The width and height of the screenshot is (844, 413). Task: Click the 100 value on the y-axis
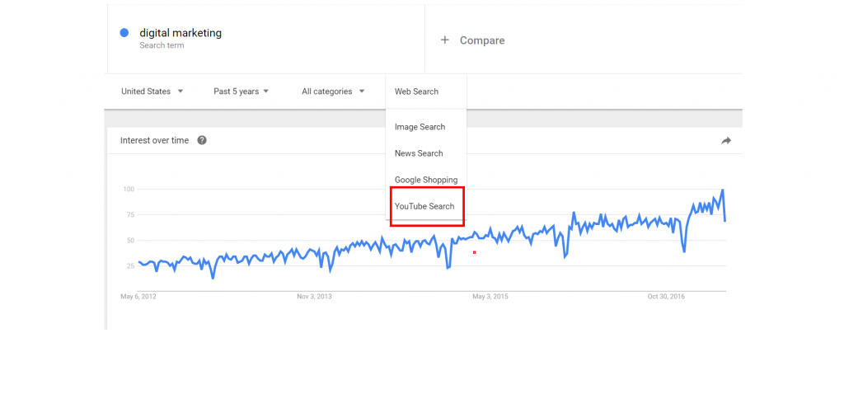tap(128, 190)
